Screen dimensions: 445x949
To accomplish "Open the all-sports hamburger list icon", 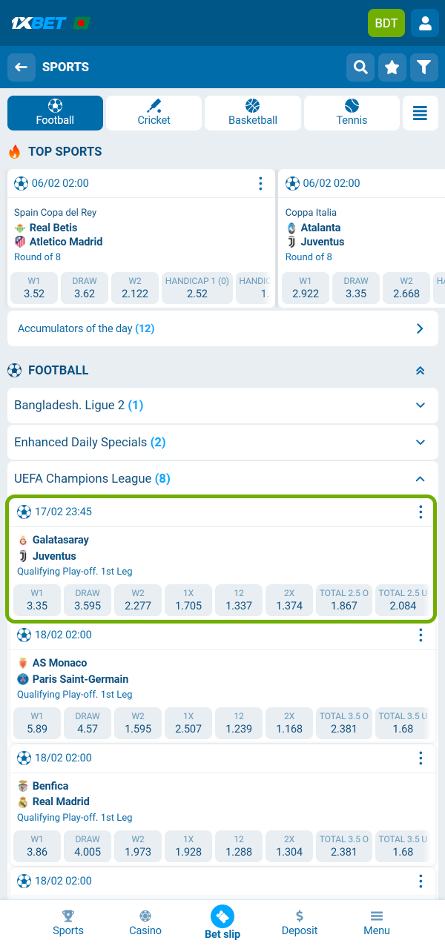I will click(x=420, y=113).
